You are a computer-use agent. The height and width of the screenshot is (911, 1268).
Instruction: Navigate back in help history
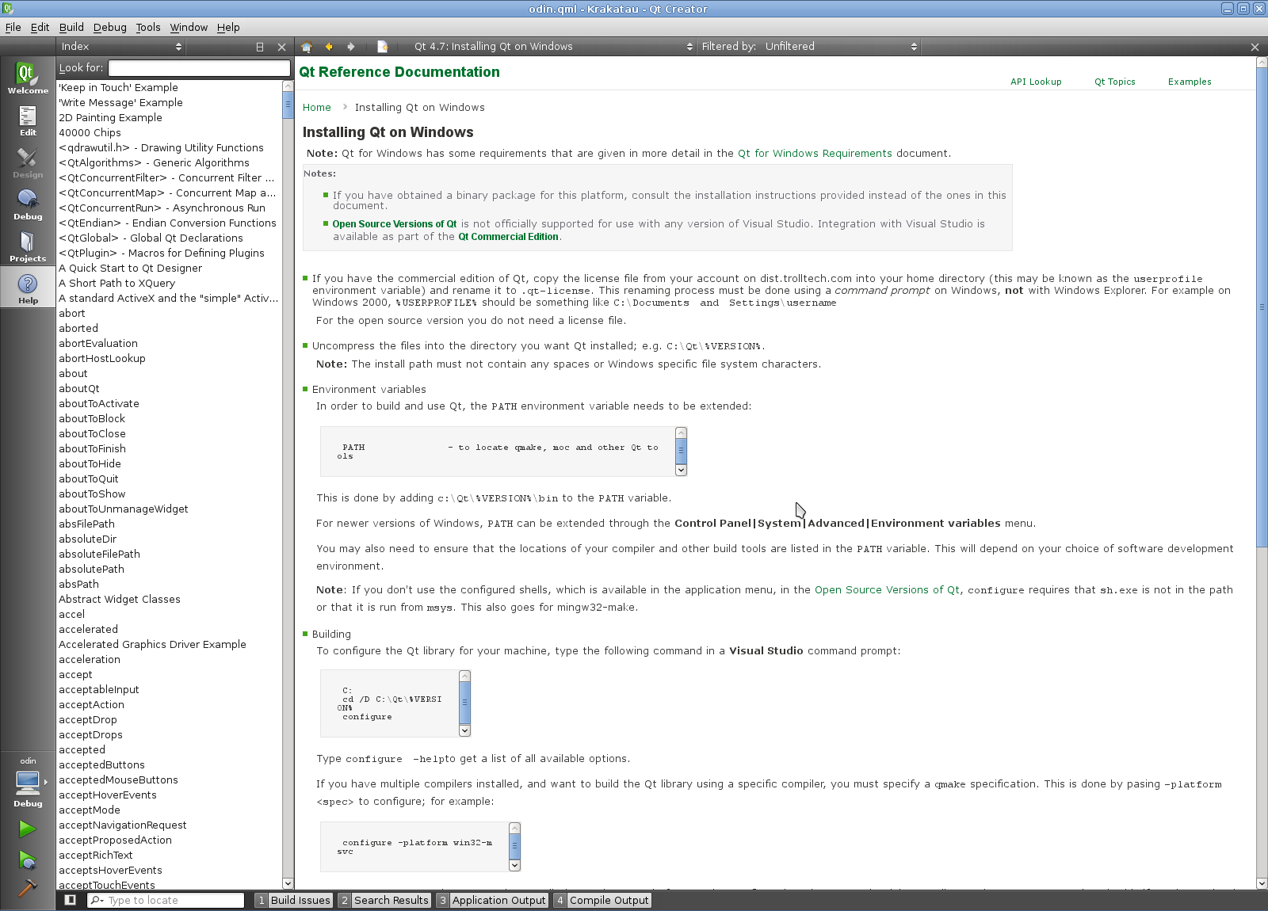[329, 47]
